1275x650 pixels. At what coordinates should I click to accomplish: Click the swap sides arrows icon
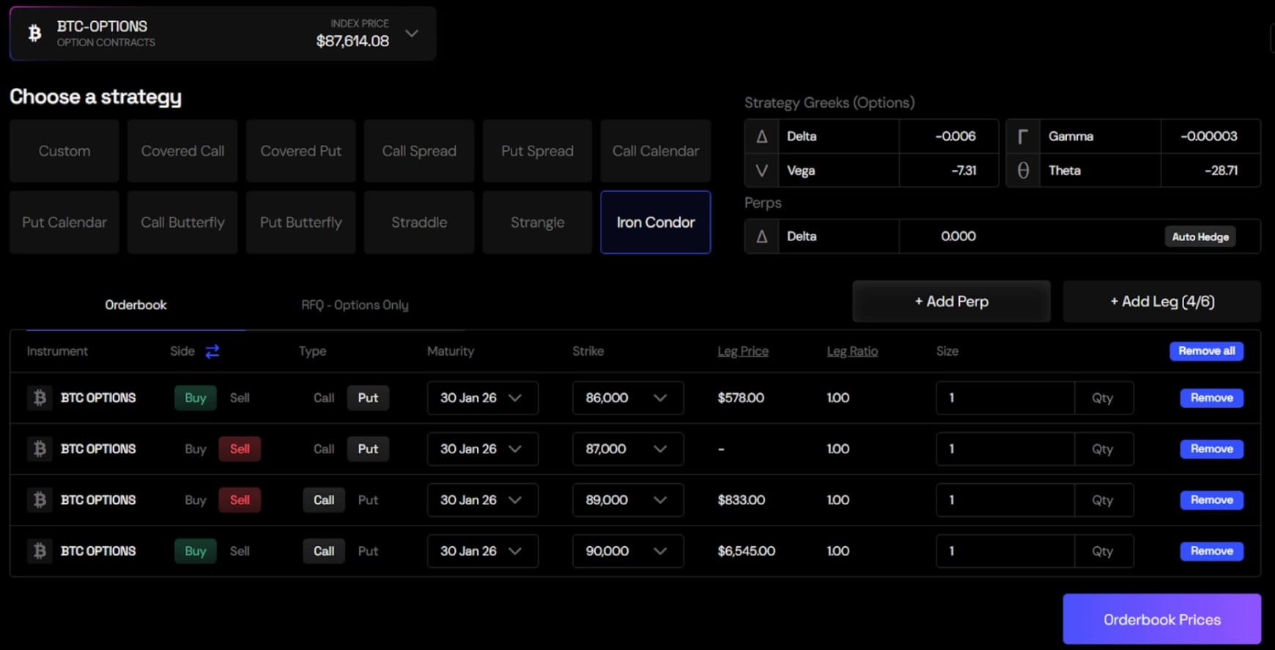pyautogui.click(x=212, y=351)
